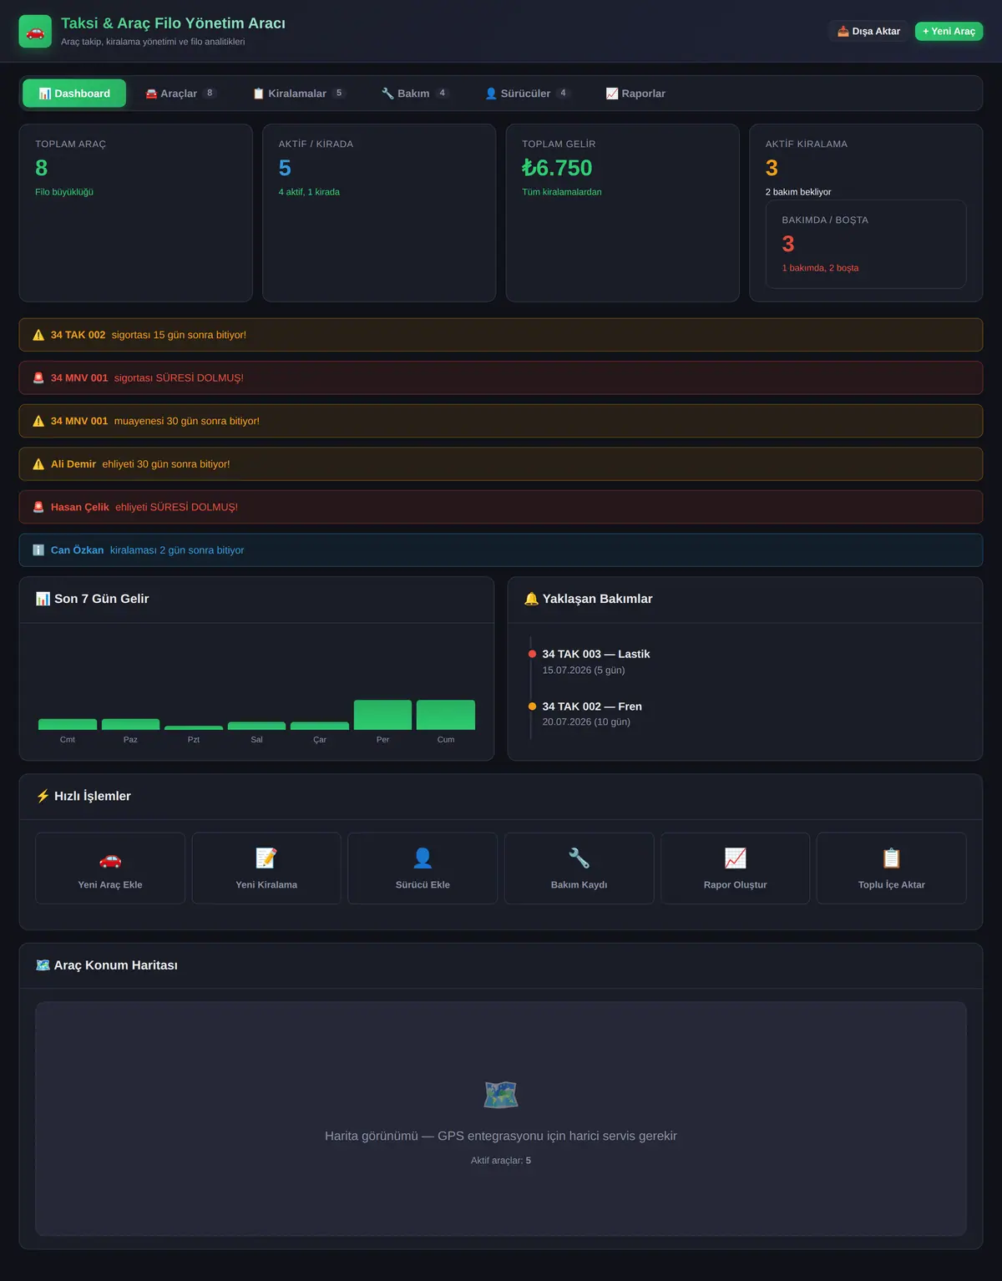Open the Bakım tab

[415, 94]
